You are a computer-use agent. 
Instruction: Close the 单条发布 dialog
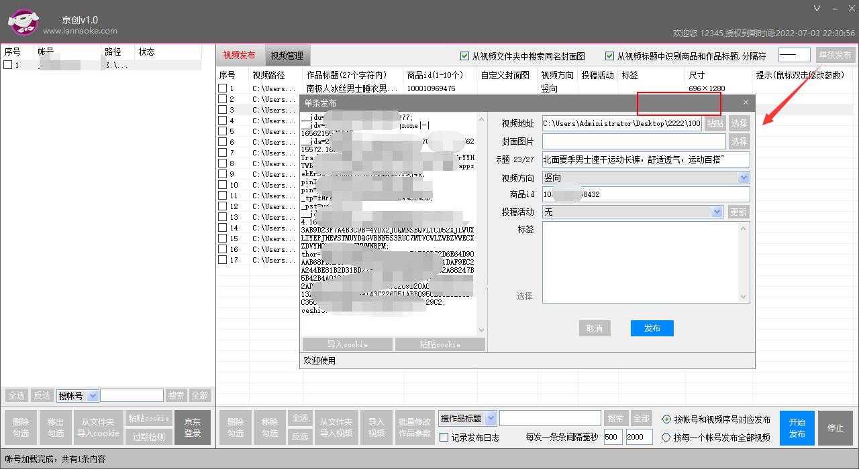(x=746, y=103)
